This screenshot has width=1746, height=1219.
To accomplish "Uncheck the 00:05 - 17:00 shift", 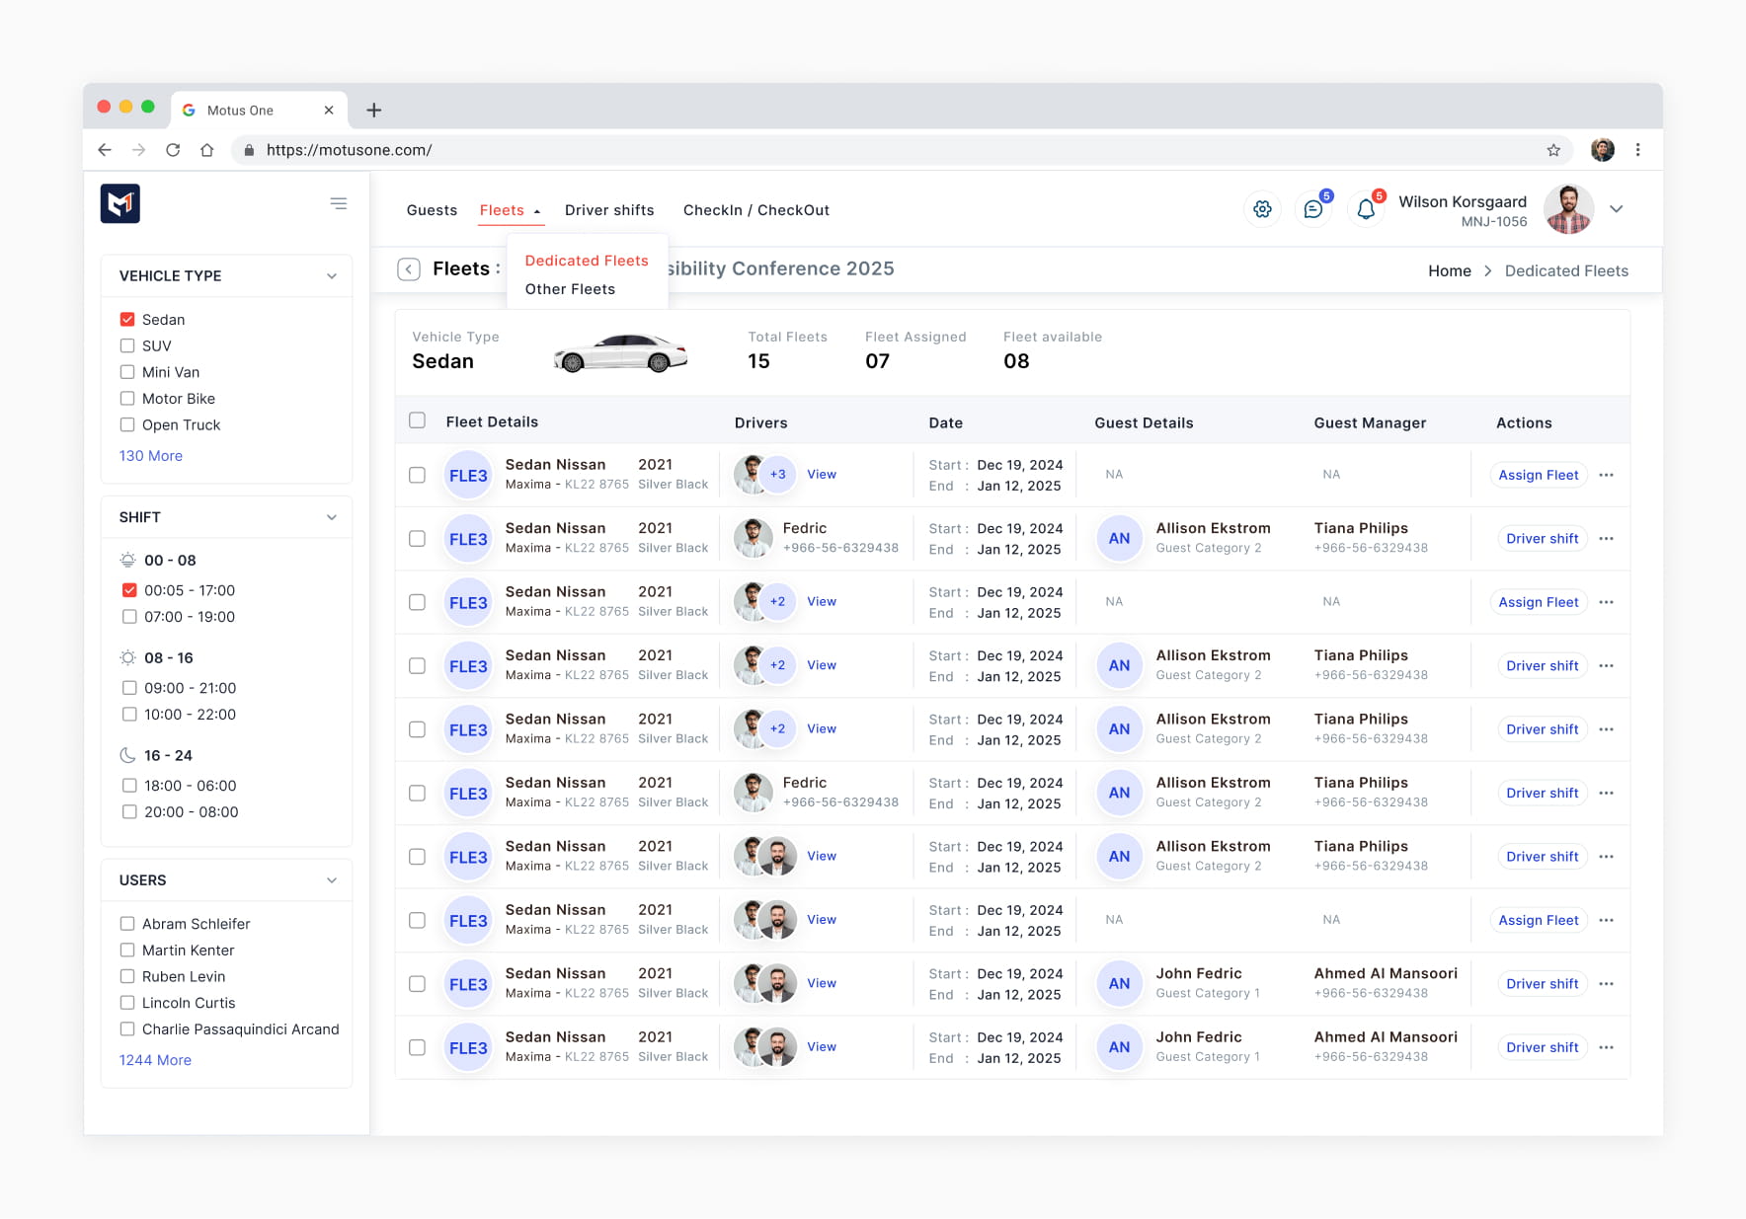I will (x=129, y=590).
